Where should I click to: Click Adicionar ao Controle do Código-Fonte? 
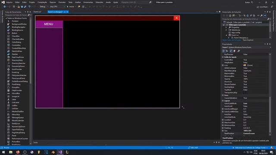tap(250, 148)
